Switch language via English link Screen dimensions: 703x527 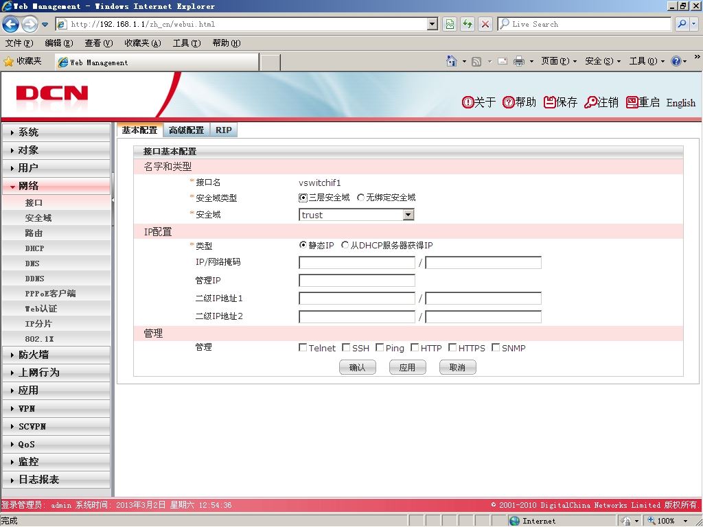click(680, 103)
